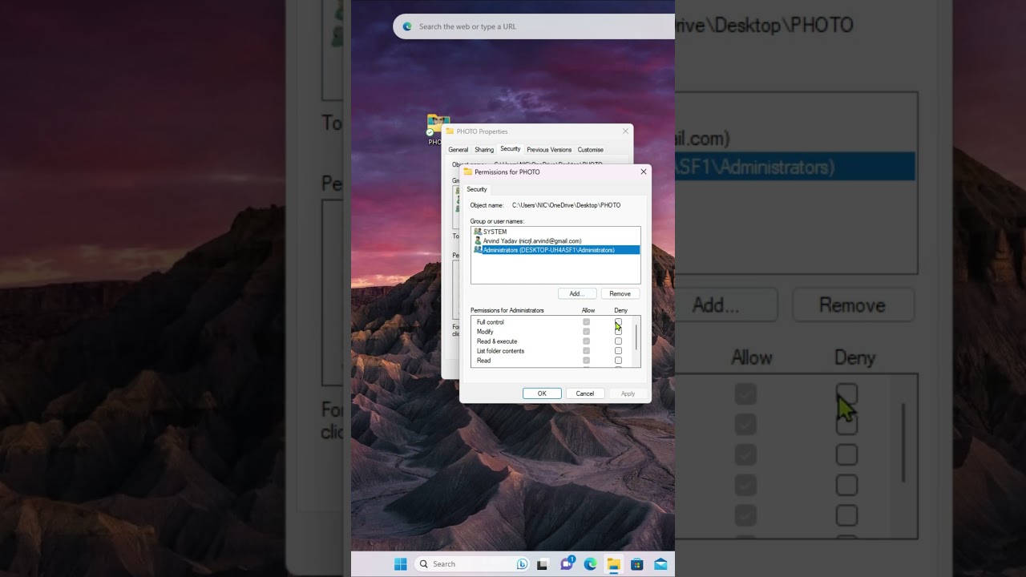The width and height of the screenshot is (1026, 577).
Task: Click the Allow checkbox for Read
Action: click(586, 361)
